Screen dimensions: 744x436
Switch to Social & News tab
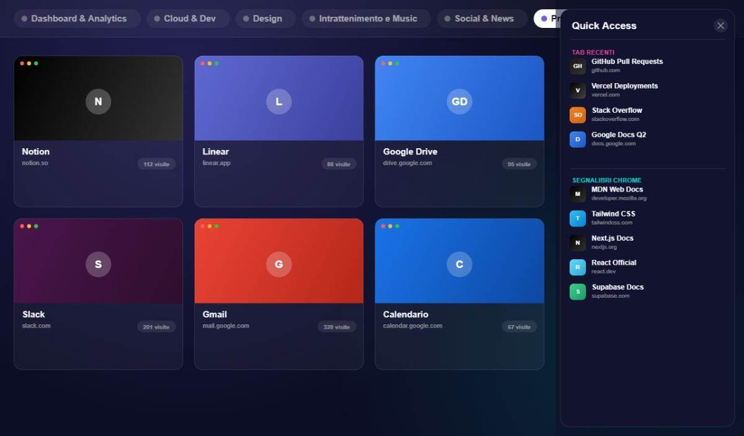click(482, 19)
